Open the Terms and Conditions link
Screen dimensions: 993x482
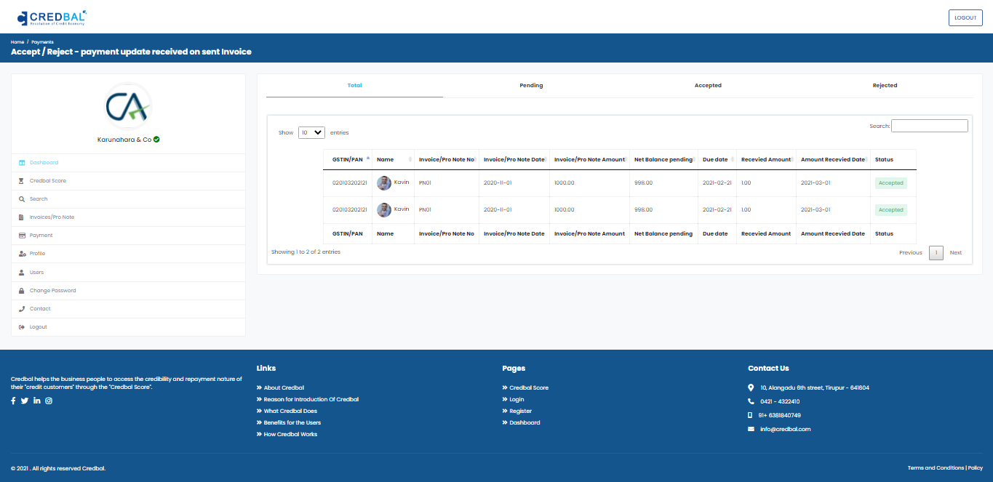(x=936, y=468)
